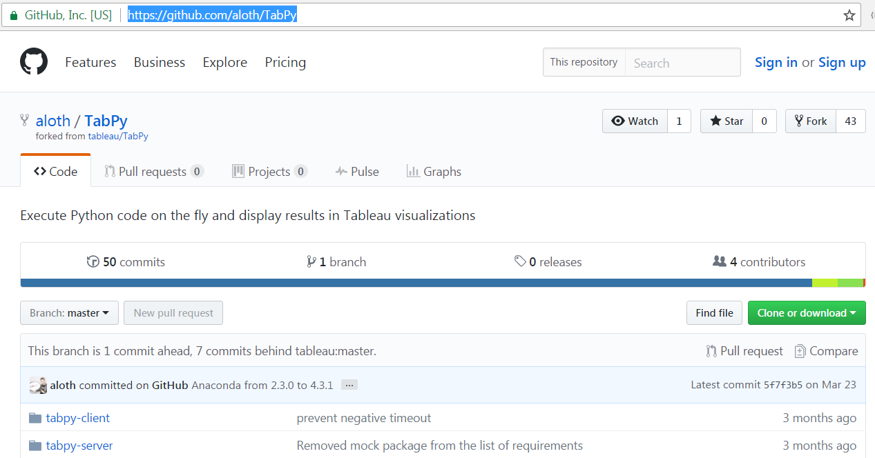This screenshot has width=875, height=458.
Task: View the 4 contributors link
Action: click(759, 262)
